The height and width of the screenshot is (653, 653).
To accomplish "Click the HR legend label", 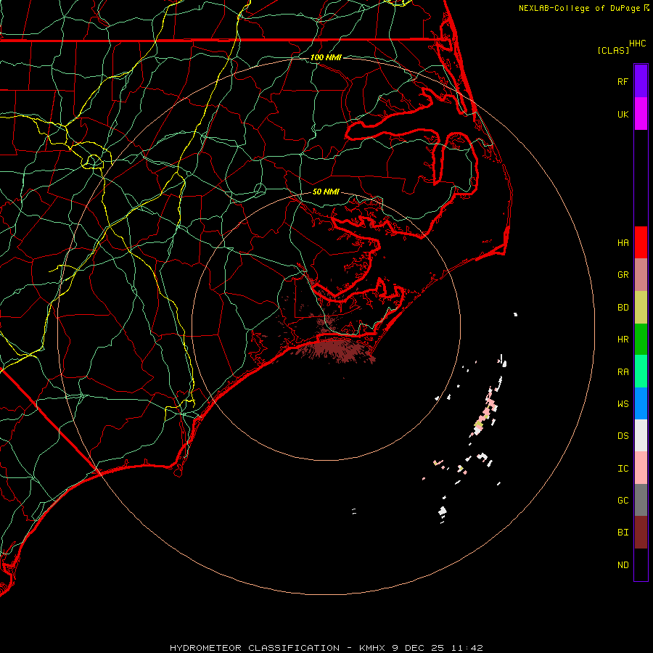I will pyautogui.click(x=623, y=340).
